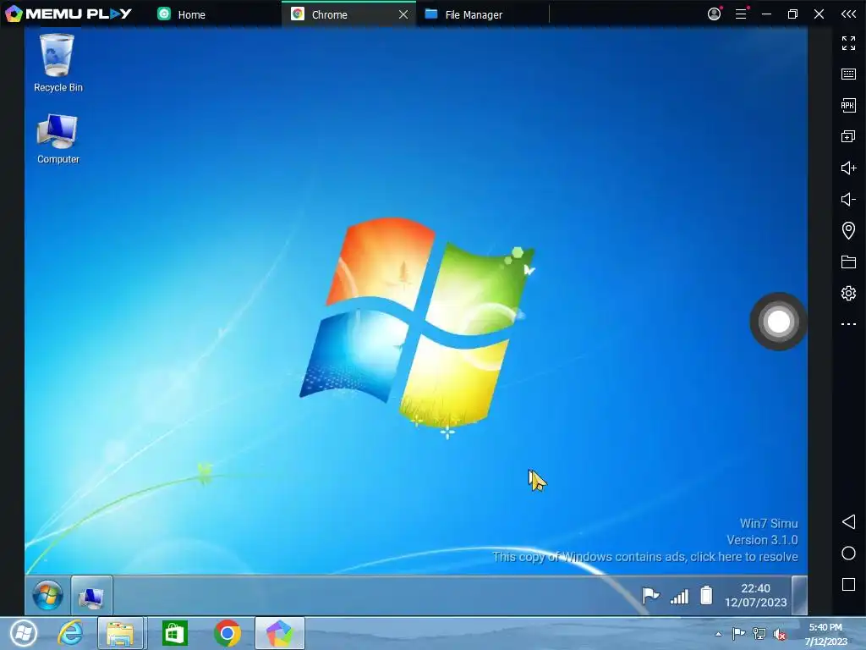The height and width of the screenshot is (650, 866).
Task: Click the muted speaker tray icon
Action: (x=780, y=634)
